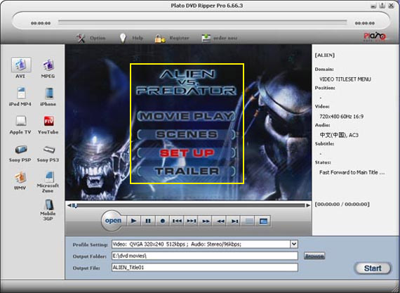Step forward one frame button

coord(234,221)
